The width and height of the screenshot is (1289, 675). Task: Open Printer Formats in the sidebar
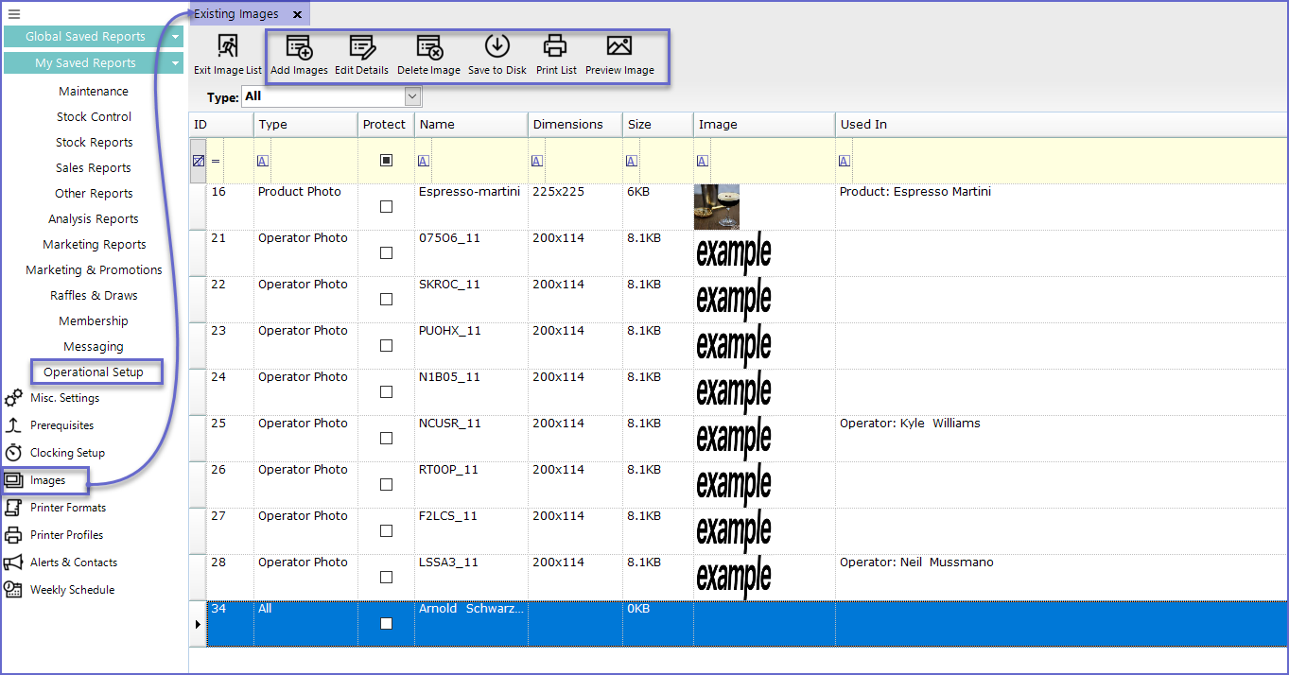pos(67,508)
